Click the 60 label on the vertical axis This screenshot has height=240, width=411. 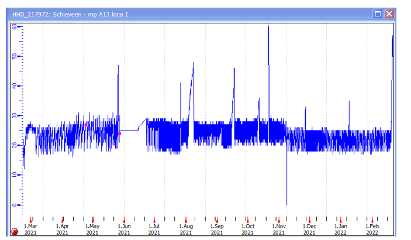click(x=15, y=27)
